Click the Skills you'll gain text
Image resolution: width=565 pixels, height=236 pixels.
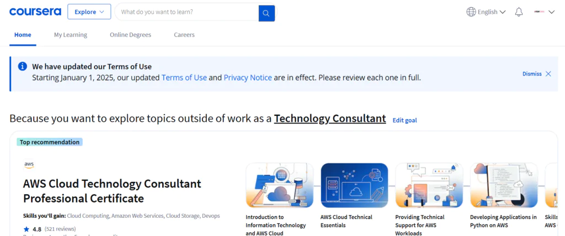click(44, 216)
